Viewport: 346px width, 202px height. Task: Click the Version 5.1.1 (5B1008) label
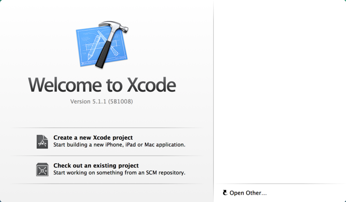click(102, 101)
